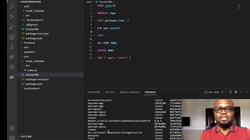Click the RUN npm install line

109,28
